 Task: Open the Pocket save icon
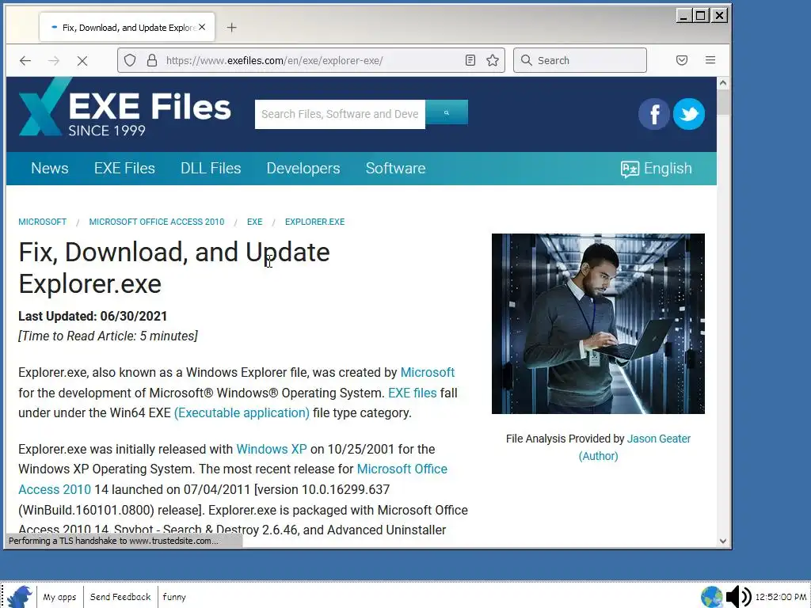(x=682, y=60)
